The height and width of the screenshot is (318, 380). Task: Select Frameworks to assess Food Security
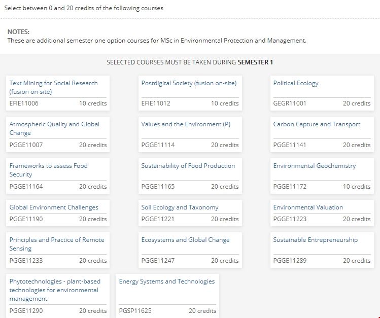[x=48, y=166]
